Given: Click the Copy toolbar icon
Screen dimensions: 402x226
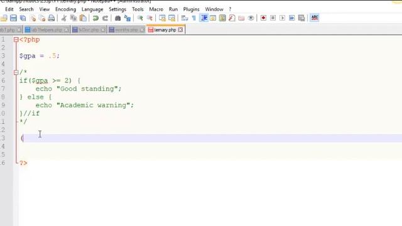Looking at the screenshot, I should pos(73,18).
